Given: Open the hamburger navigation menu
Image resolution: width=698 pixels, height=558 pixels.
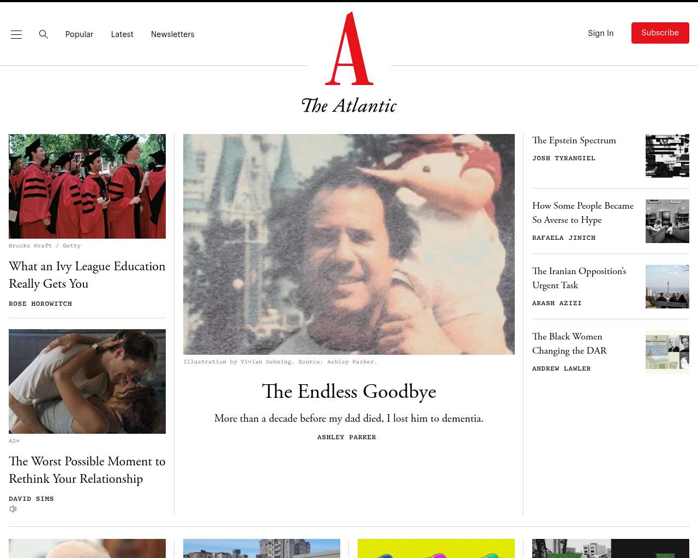Looking at the screenshot, I should (16, 34).
